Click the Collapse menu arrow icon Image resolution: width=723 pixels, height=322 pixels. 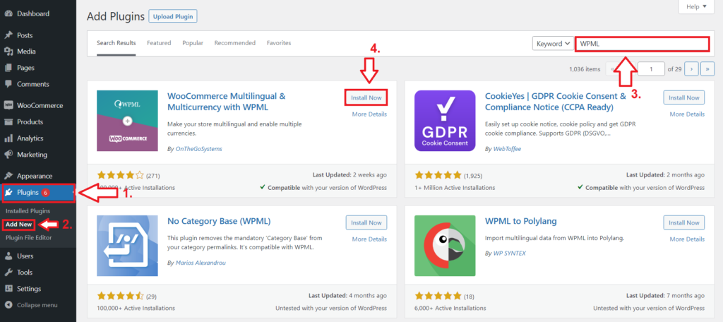pos(8,305)
